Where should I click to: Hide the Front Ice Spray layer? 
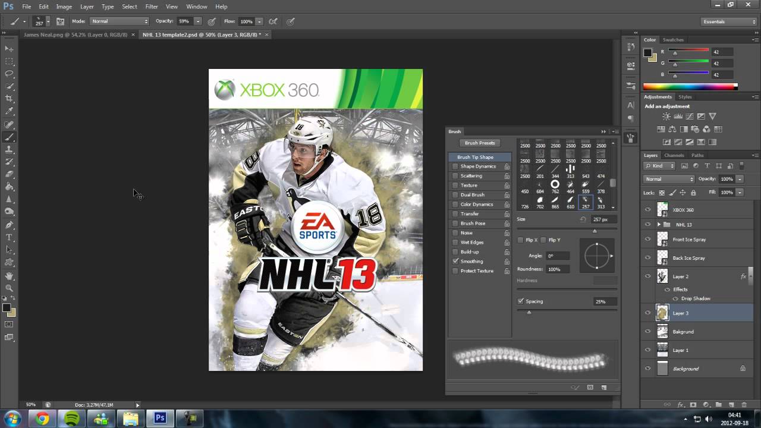648,240
